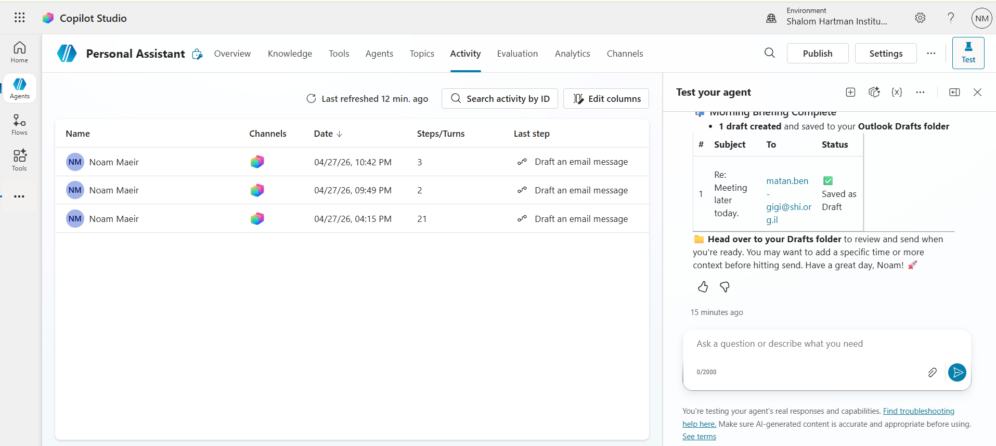The width and height of the screenshot is (996, 446).
Task: Give thumbs up to the response
Action: coord(703,287)
